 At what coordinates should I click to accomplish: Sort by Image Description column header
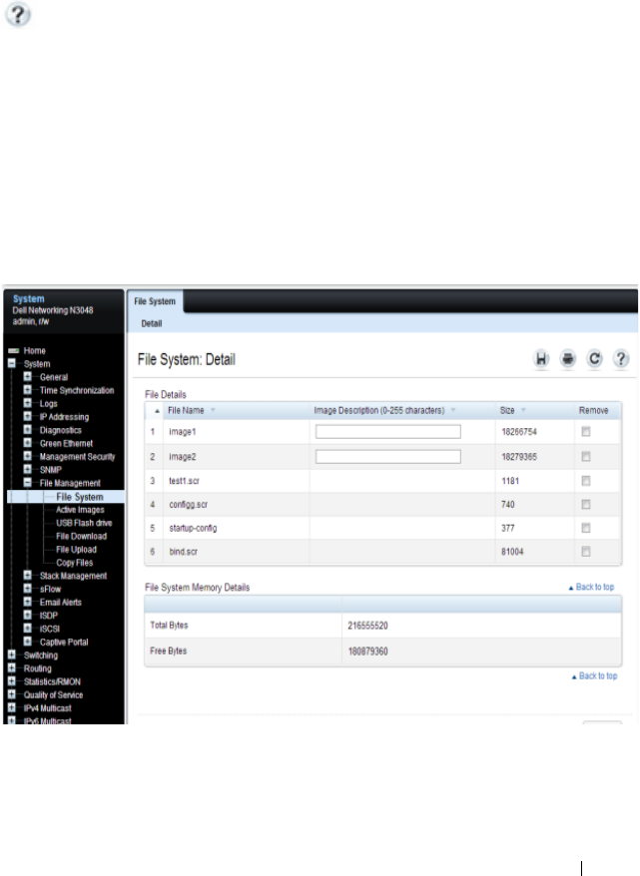tap(384, 411)
